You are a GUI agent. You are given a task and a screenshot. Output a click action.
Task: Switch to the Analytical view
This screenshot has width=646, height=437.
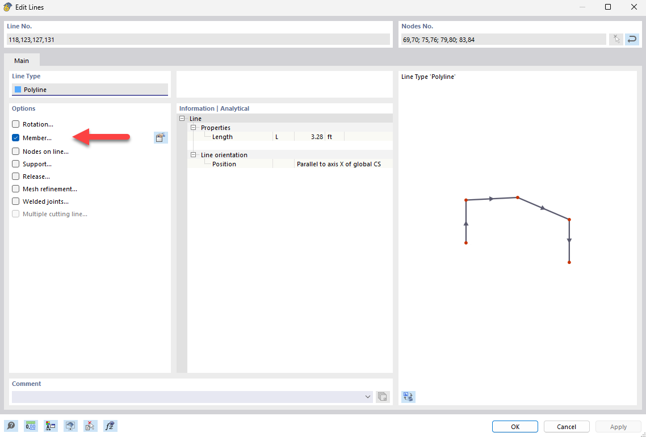pos(234,108)
